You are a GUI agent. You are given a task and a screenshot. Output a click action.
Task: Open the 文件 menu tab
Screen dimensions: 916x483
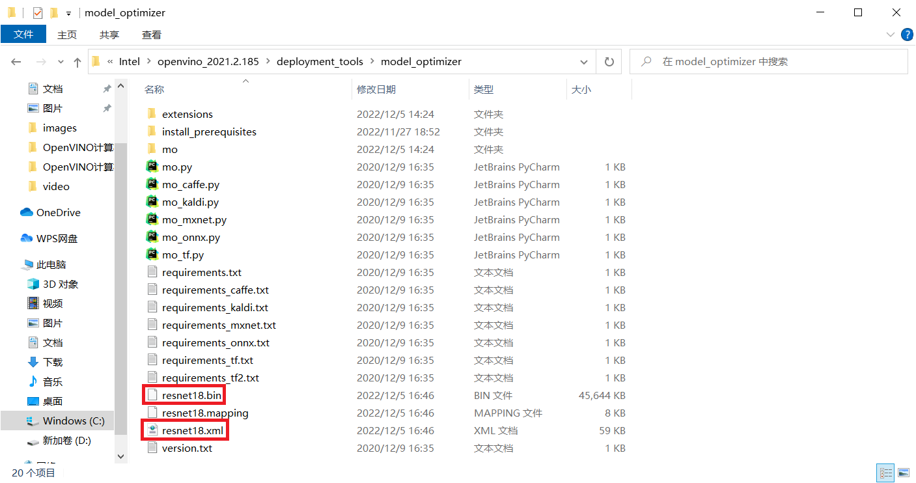[23, 34]
